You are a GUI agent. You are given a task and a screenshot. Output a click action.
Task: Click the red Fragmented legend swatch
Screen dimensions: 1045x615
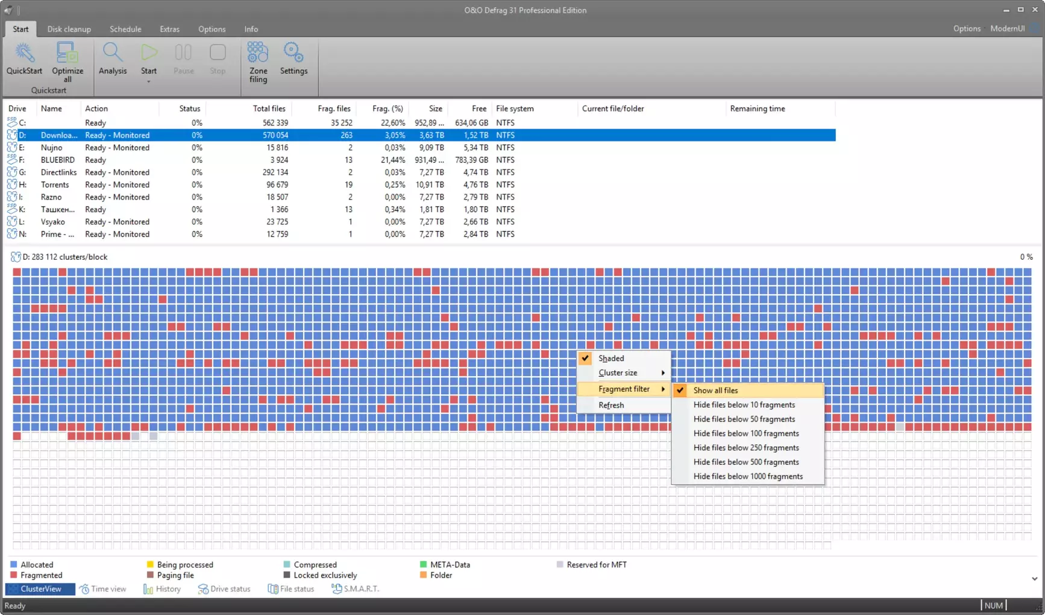coord(14,576)
